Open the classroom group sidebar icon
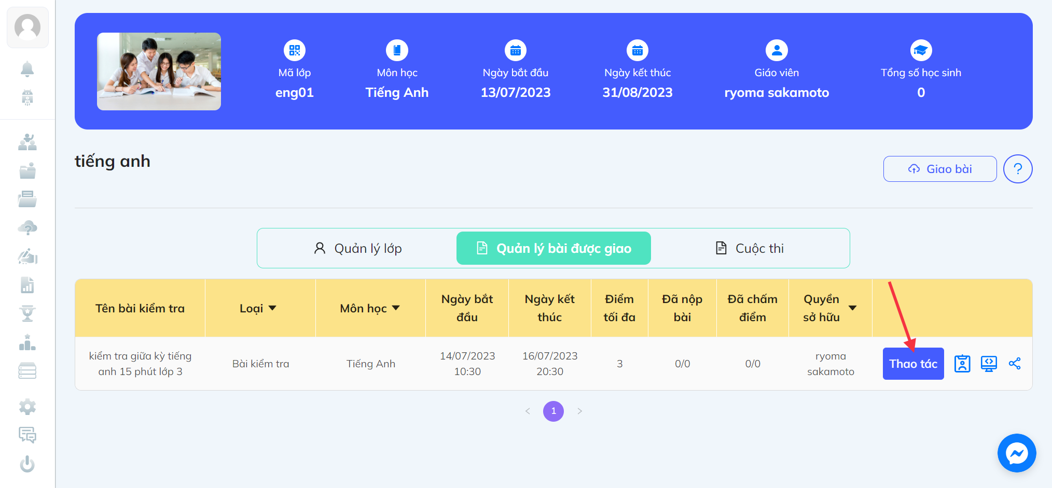Image resolution: width=1052 pixels, height=488 pixels. tap(27, 142)
